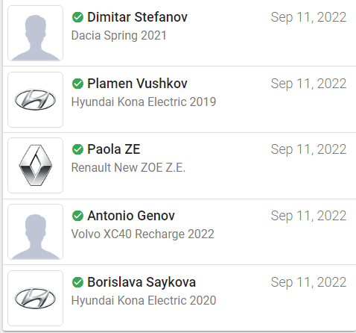Click green verified checkmark next to Dimitar Stefanov

pyautogui.click(x=77, y=17)
